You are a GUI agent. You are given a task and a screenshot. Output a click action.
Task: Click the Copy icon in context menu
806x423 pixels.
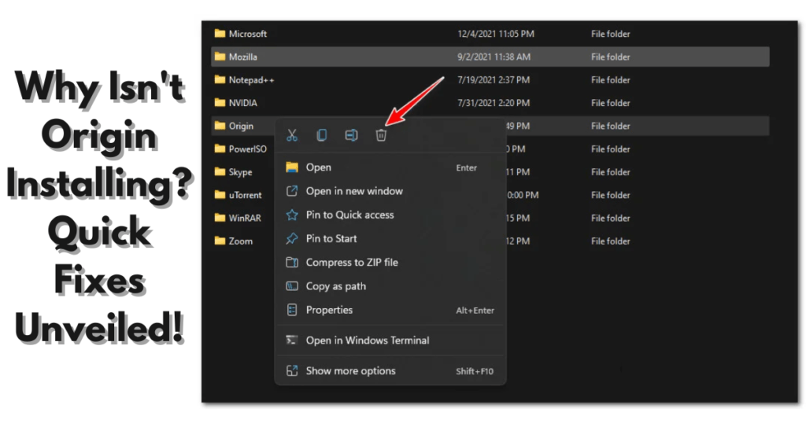pyautogui.click(x=322, y=135)
